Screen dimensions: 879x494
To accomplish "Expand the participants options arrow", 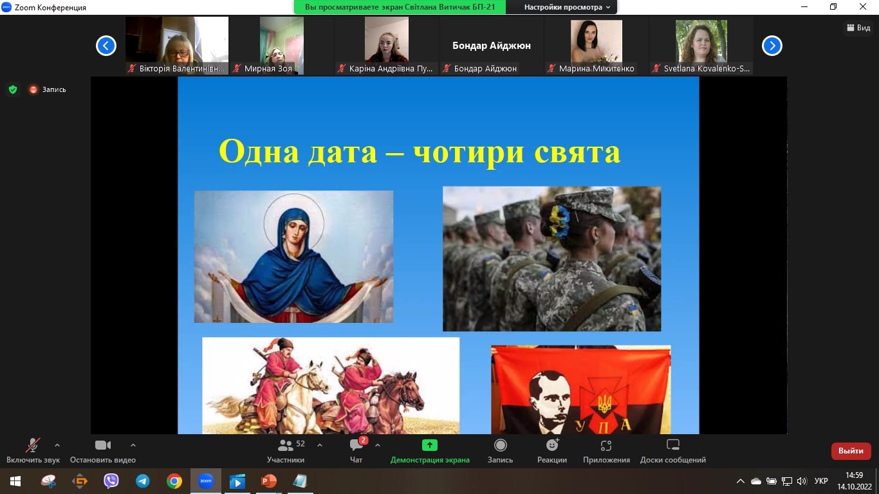I will [x=320, y=444].
